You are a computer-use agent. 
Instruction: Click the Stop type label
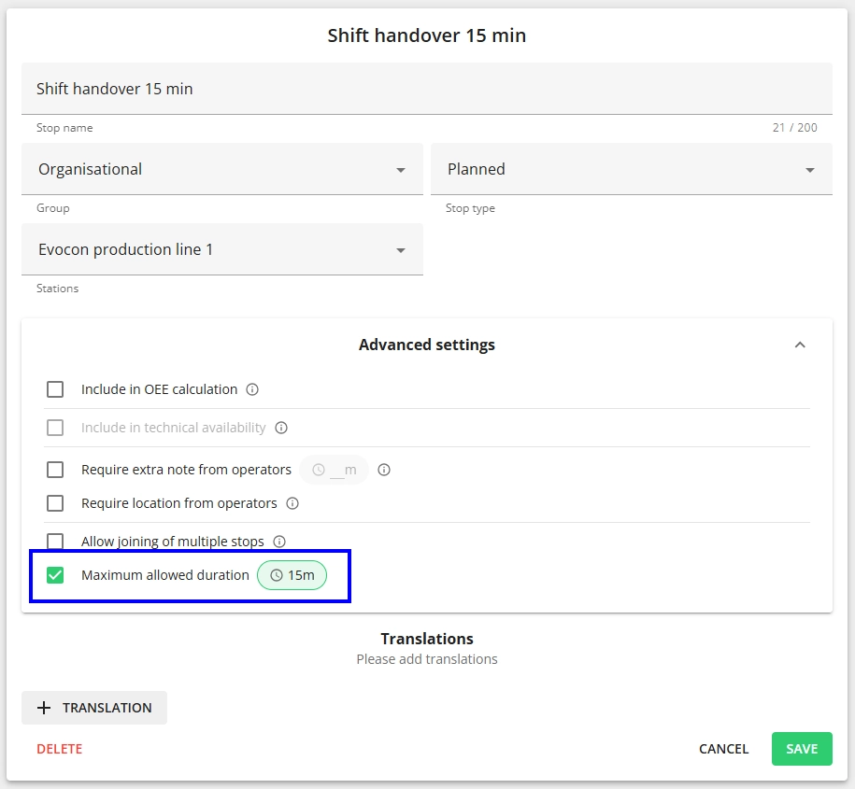470,208
